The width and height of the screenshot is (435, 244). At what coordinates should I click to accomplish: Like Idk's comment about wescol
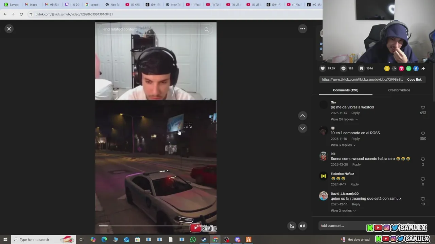click(x=423, y=159)
